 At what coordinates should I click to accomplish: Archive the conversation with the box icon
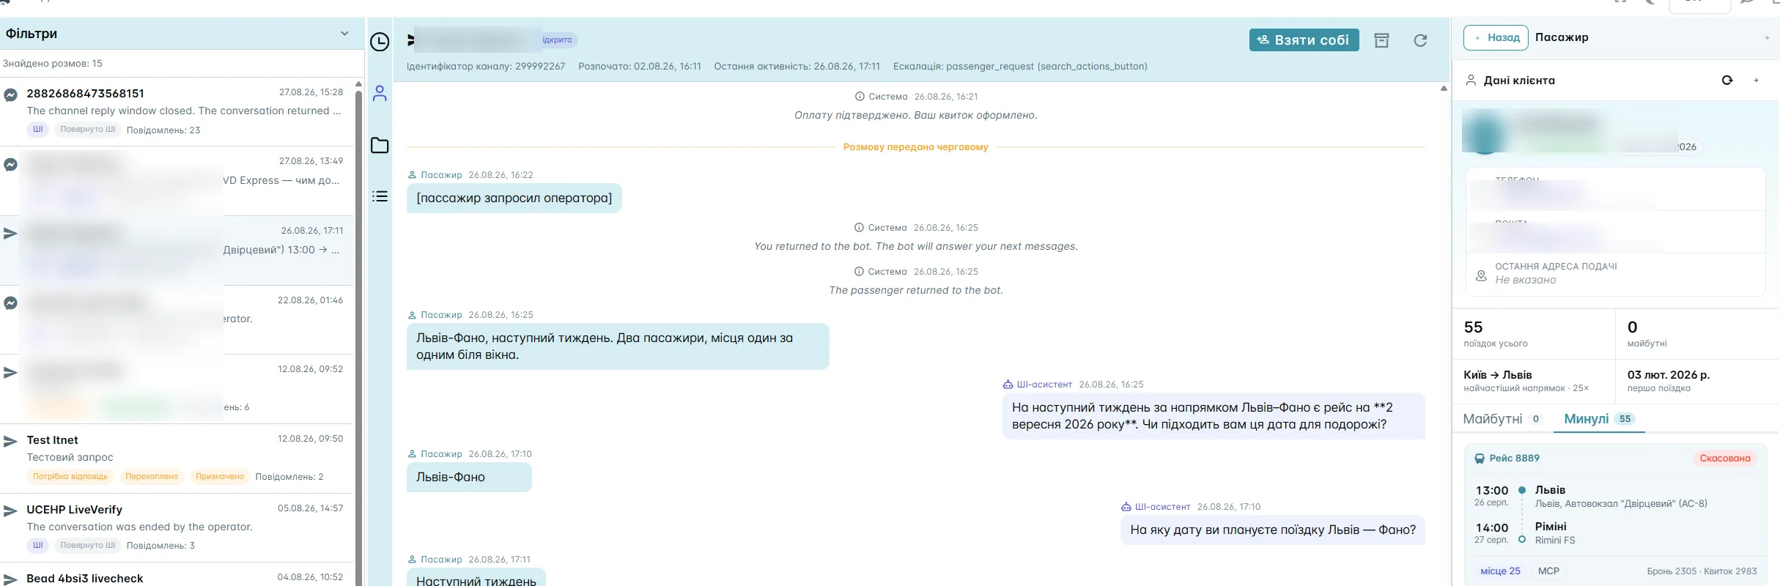coord(1381,40)
